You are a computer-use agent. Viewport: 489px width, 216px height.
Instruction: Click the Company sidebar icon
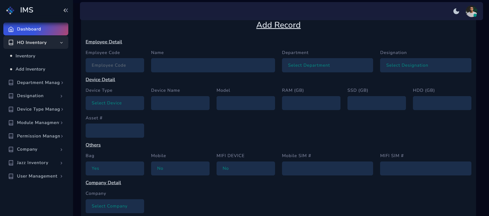click(11, 149)
